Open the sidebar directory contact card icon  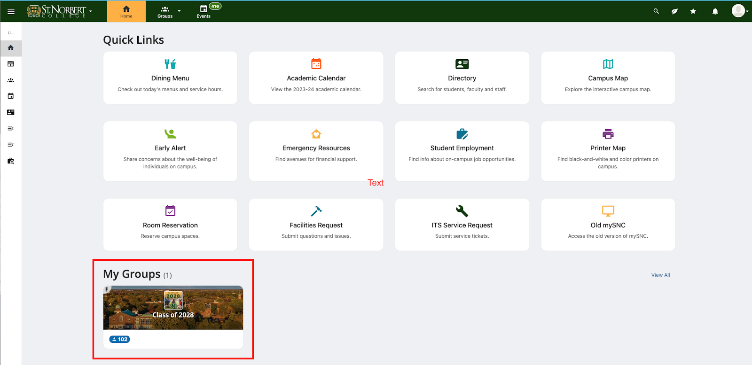click(x=11, y=112)
